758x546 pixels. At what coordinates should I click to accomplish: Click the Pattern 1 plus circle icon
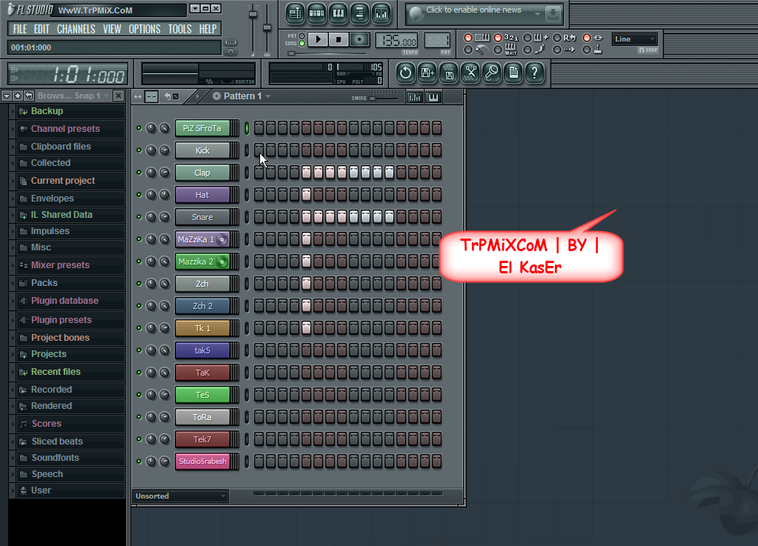tap(216, 96)
